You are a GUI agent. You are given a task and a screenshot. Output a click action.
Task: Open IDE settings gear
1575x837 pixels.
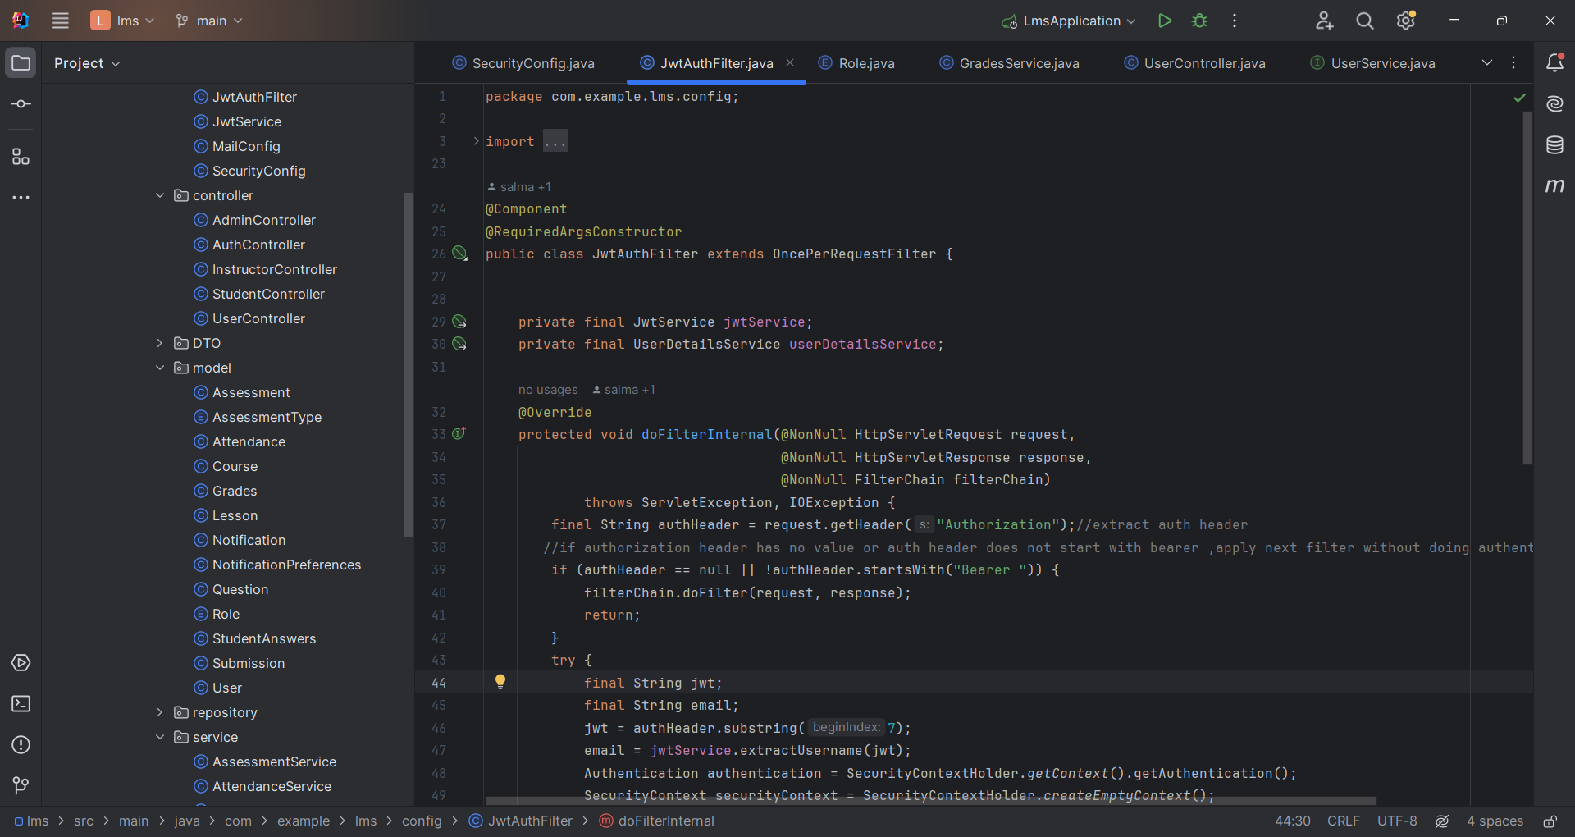[x=1406, y=21]
